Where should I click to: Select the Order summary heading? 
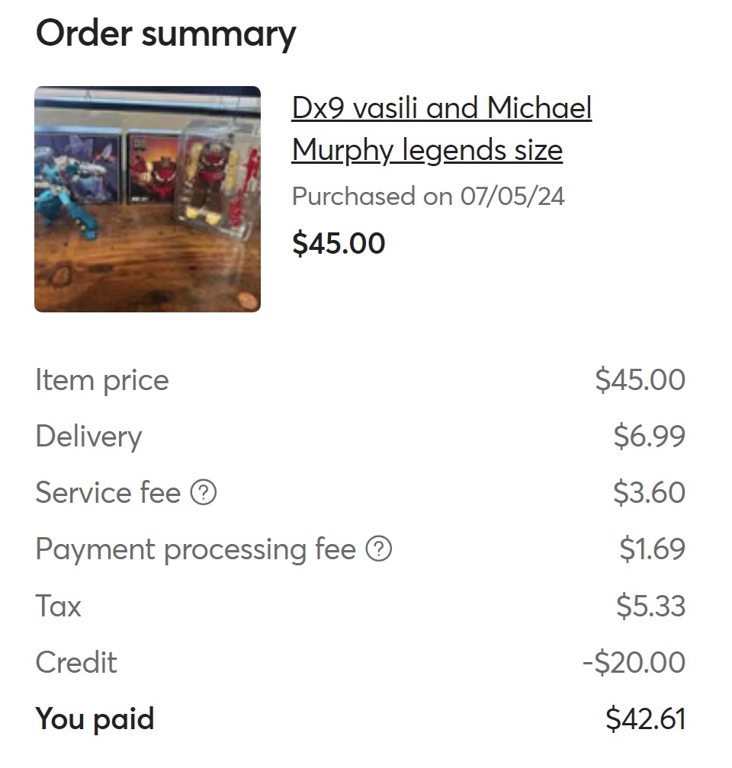165,34
